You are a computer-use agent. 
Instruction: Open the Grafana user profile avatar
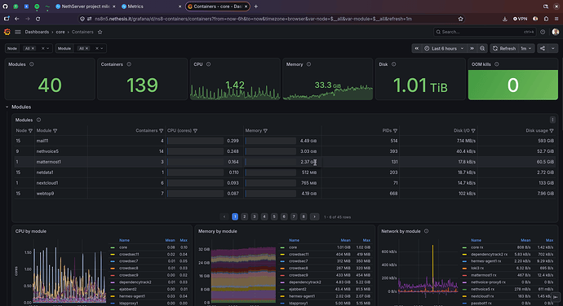(x=555, y=32)
